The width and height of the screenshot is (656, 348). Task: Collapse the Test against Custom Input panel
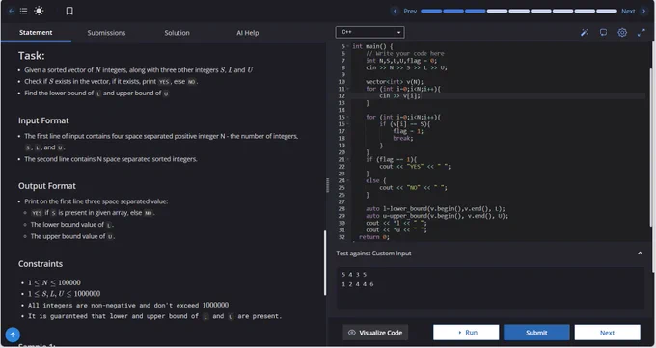coord(640,254)
